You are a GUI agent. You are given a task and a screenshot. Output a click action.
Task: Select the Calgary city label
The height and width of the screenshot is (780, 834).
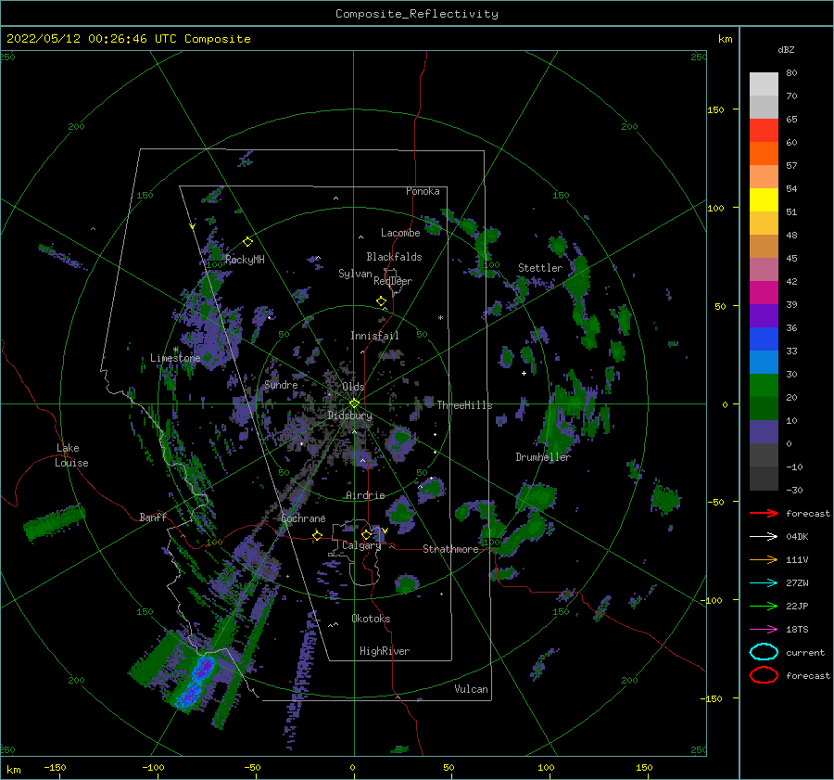[361, 545]
